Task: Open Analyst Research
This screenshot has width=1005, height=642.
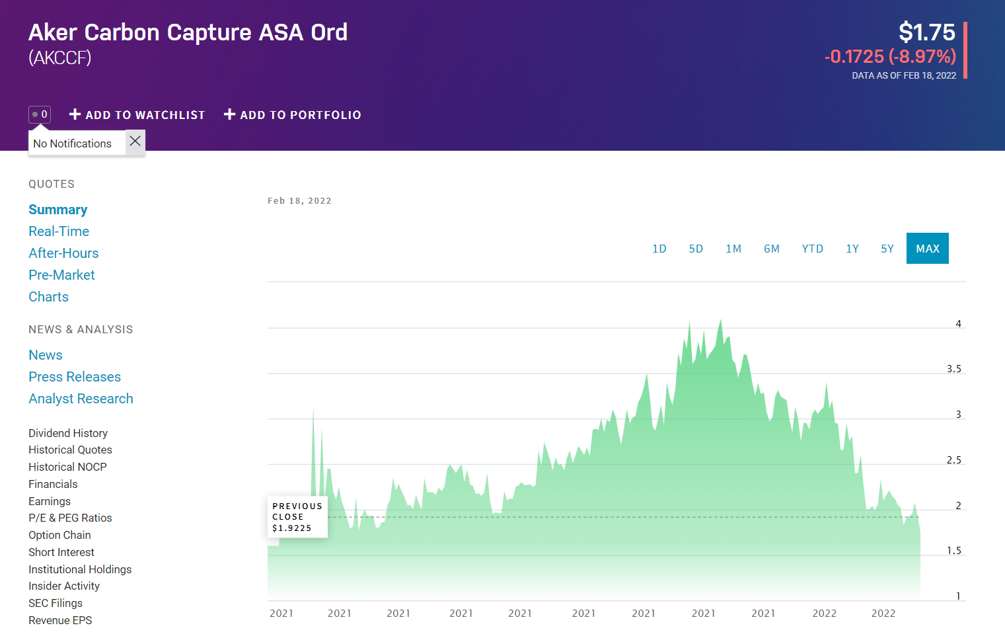Action: 81,399
